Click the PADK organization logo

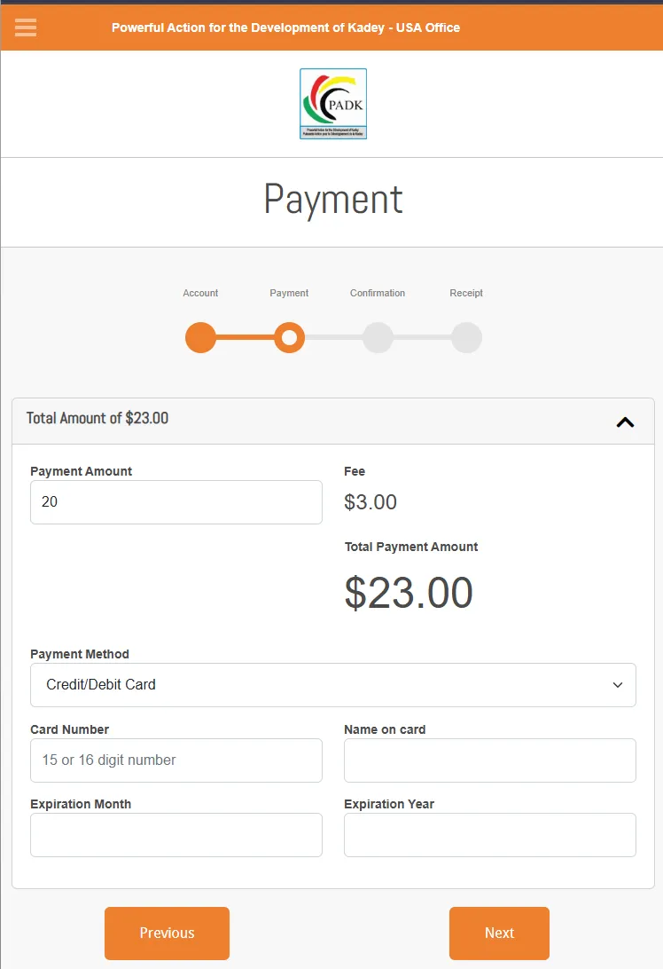[x=332, y=102]
